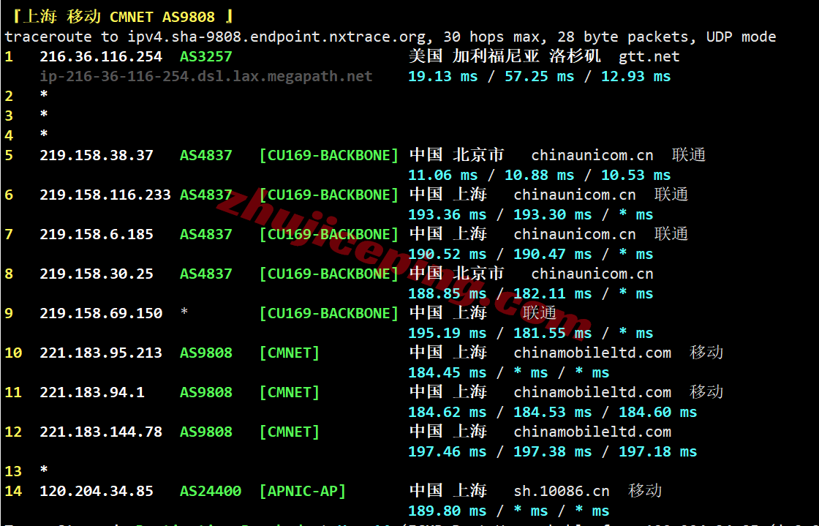This screenshot has height=526, width=819.
Task: Click sh.10086.cn on hop 14
Action: coord(562,492)
